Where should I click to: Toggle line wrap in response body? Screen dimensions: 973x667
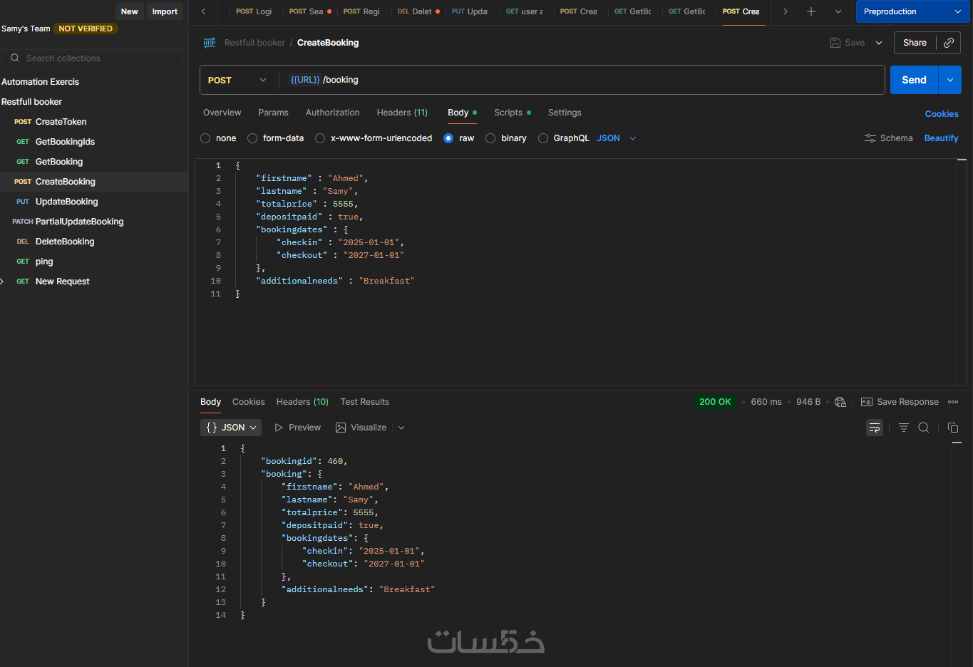[875, 428]
